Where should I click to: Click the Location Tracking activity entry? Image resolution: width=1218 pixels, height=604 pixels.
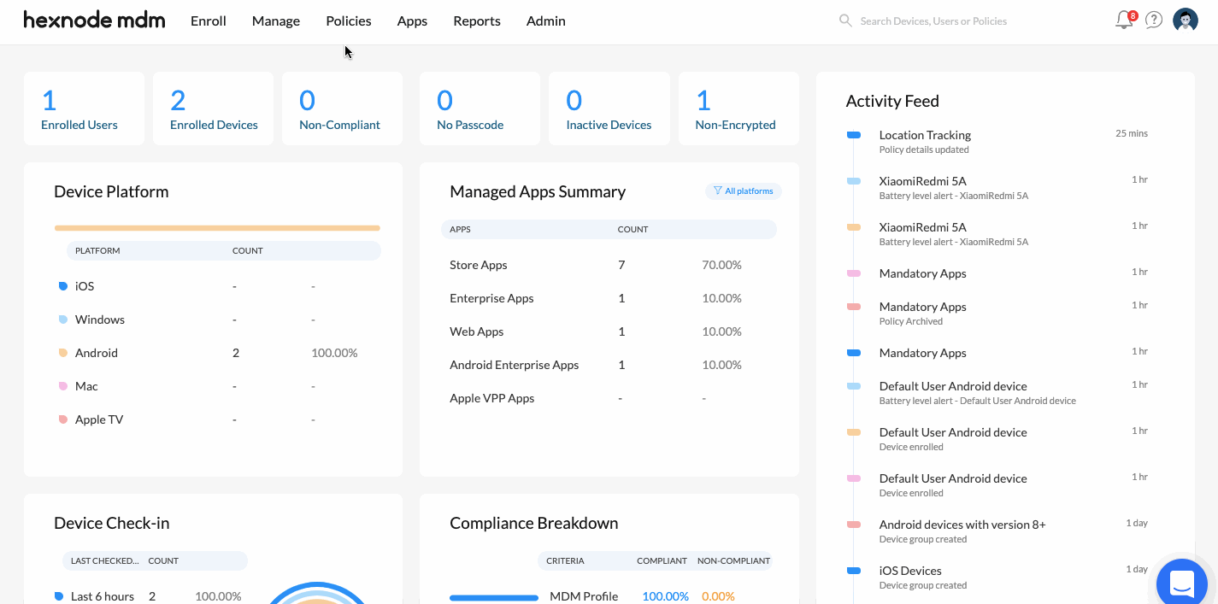click(997, 141)
